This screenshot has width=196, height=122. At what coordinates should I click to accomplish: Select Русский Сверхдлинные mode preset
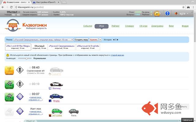coord(62,47)
